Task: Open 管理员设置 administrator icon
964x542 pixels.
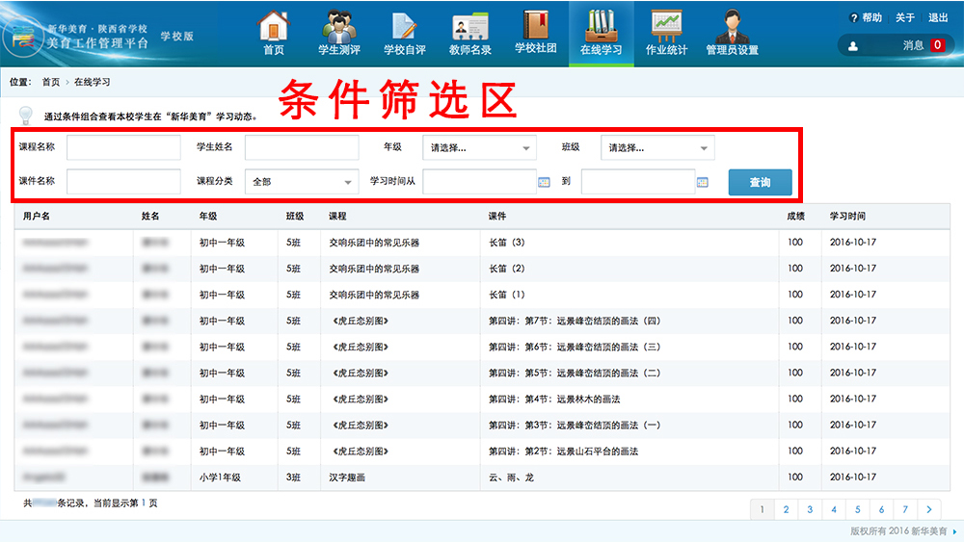Action: pos(732,25)
